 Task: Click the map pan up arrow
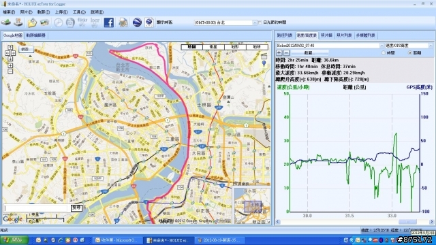coord(10,48)
